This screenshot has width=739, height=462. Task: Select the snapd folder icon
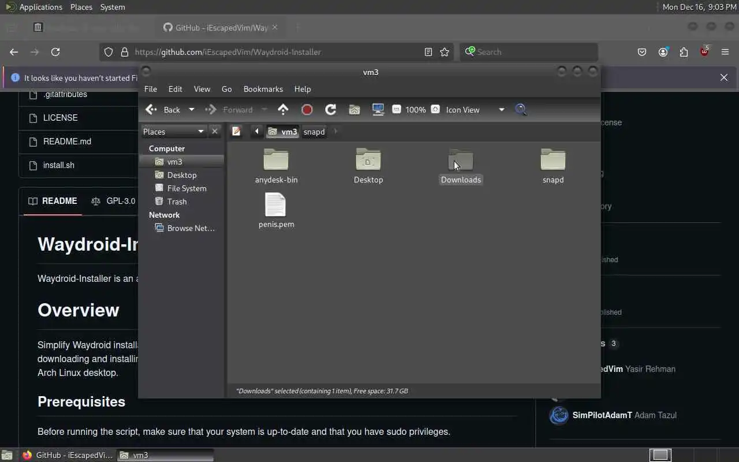(x=553, y=160)
